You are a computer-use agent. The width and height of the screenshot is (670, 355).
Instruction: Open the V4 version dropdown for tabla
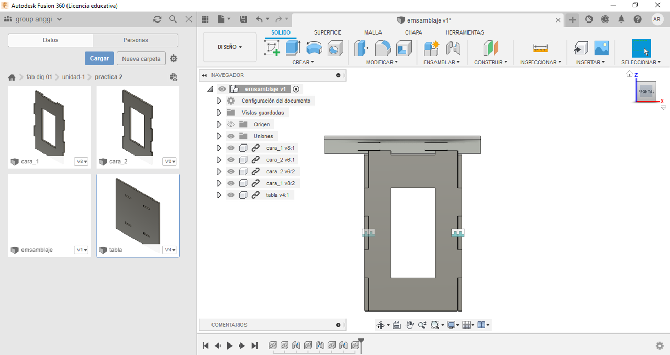tap(170, 250)
